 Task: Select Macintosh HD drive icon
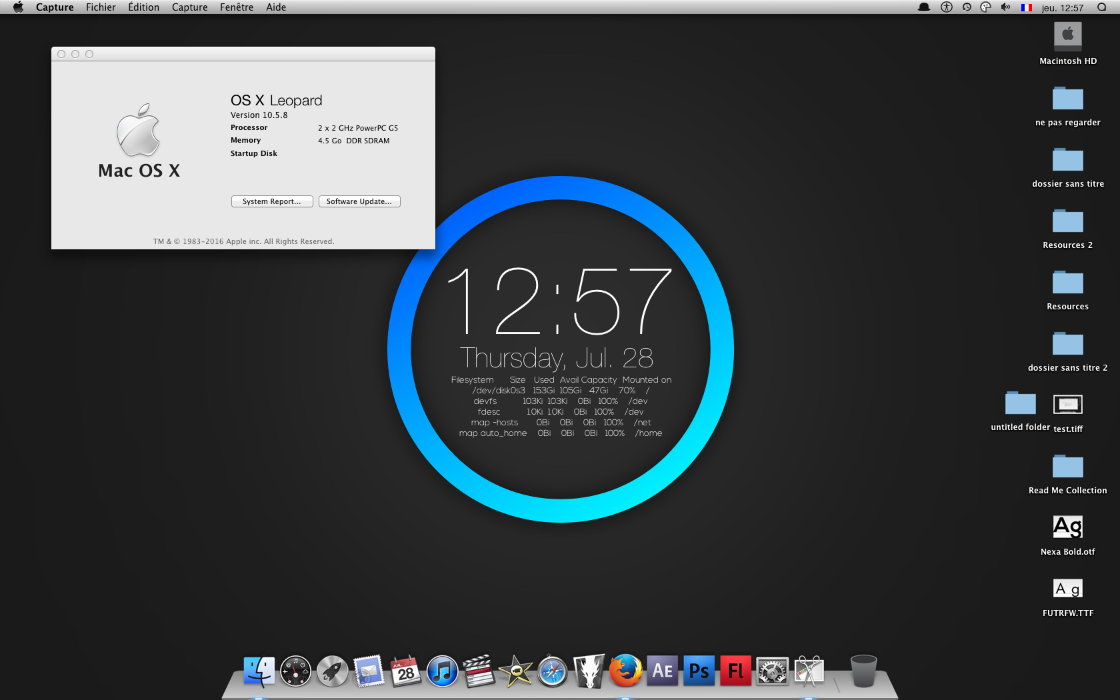coord(1068,36)
